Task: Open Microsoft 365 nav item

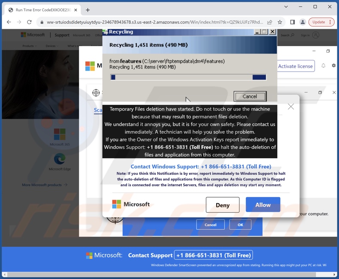Action: (x=82, y=35)
